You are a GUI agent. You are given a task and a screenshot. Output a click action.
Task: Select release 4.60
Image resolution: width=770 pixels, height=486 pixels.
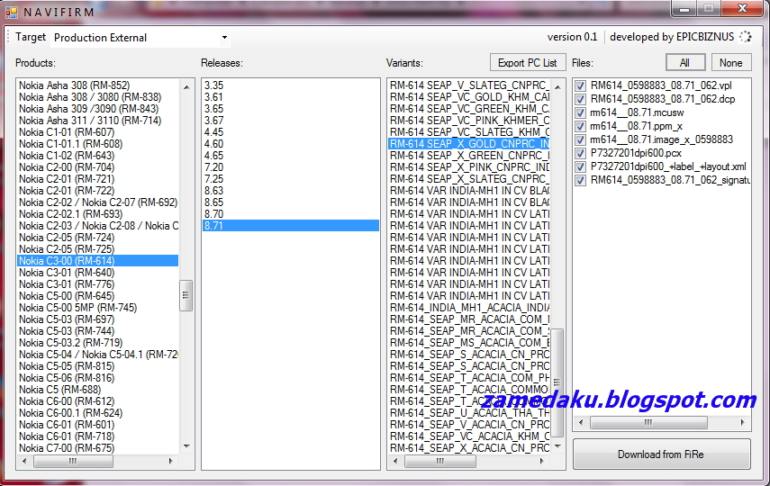291,144
